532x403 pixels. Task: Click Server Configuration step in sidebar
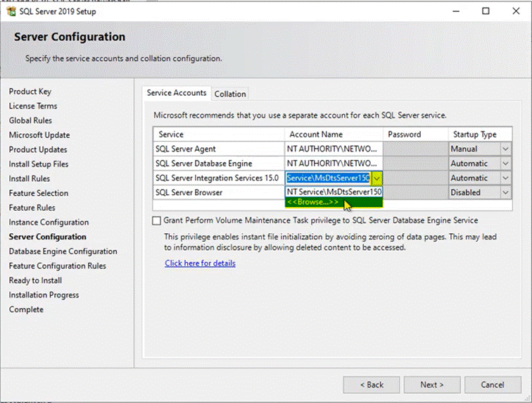[x=48, y=237]
